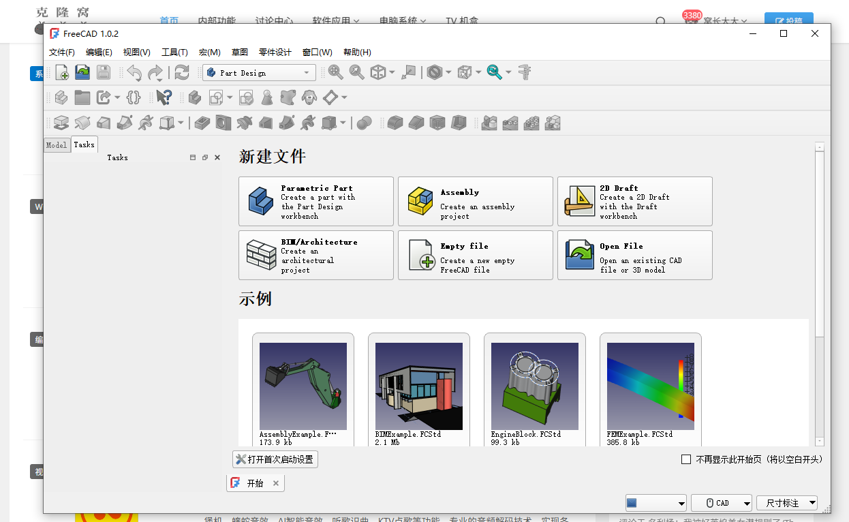Screen dimensions: 849x522
Task: Click the Create Group folder icon
Action: [x=82, y=97]
